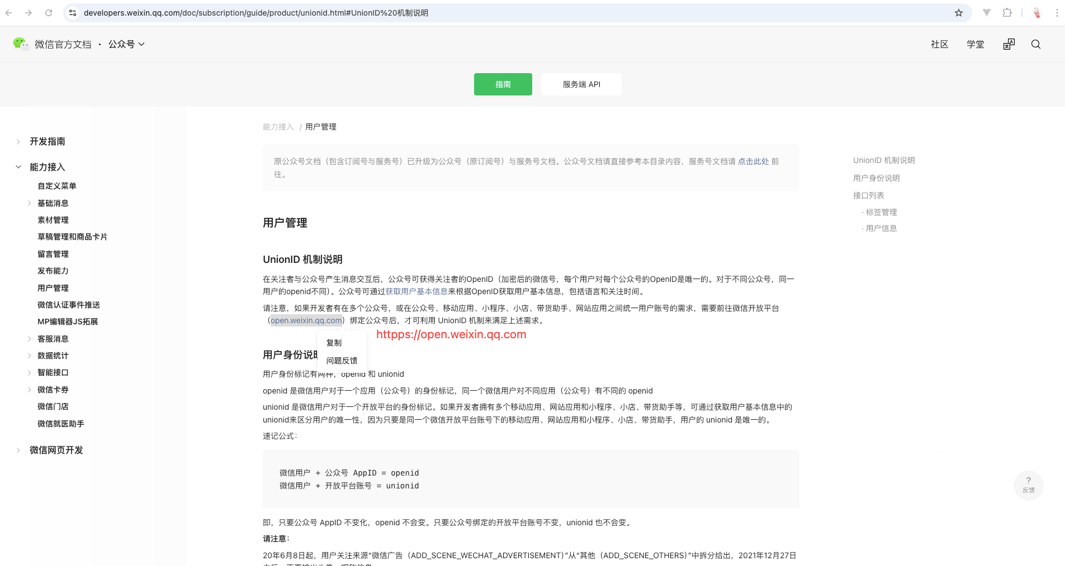This screenshot has width=1065, height=566.
Task: Open the 公众号 product dropdown
Action: (126, 44)
